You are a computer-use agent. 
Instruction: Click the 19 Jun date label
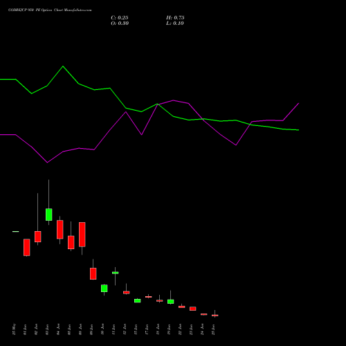[x=169, y=329]
